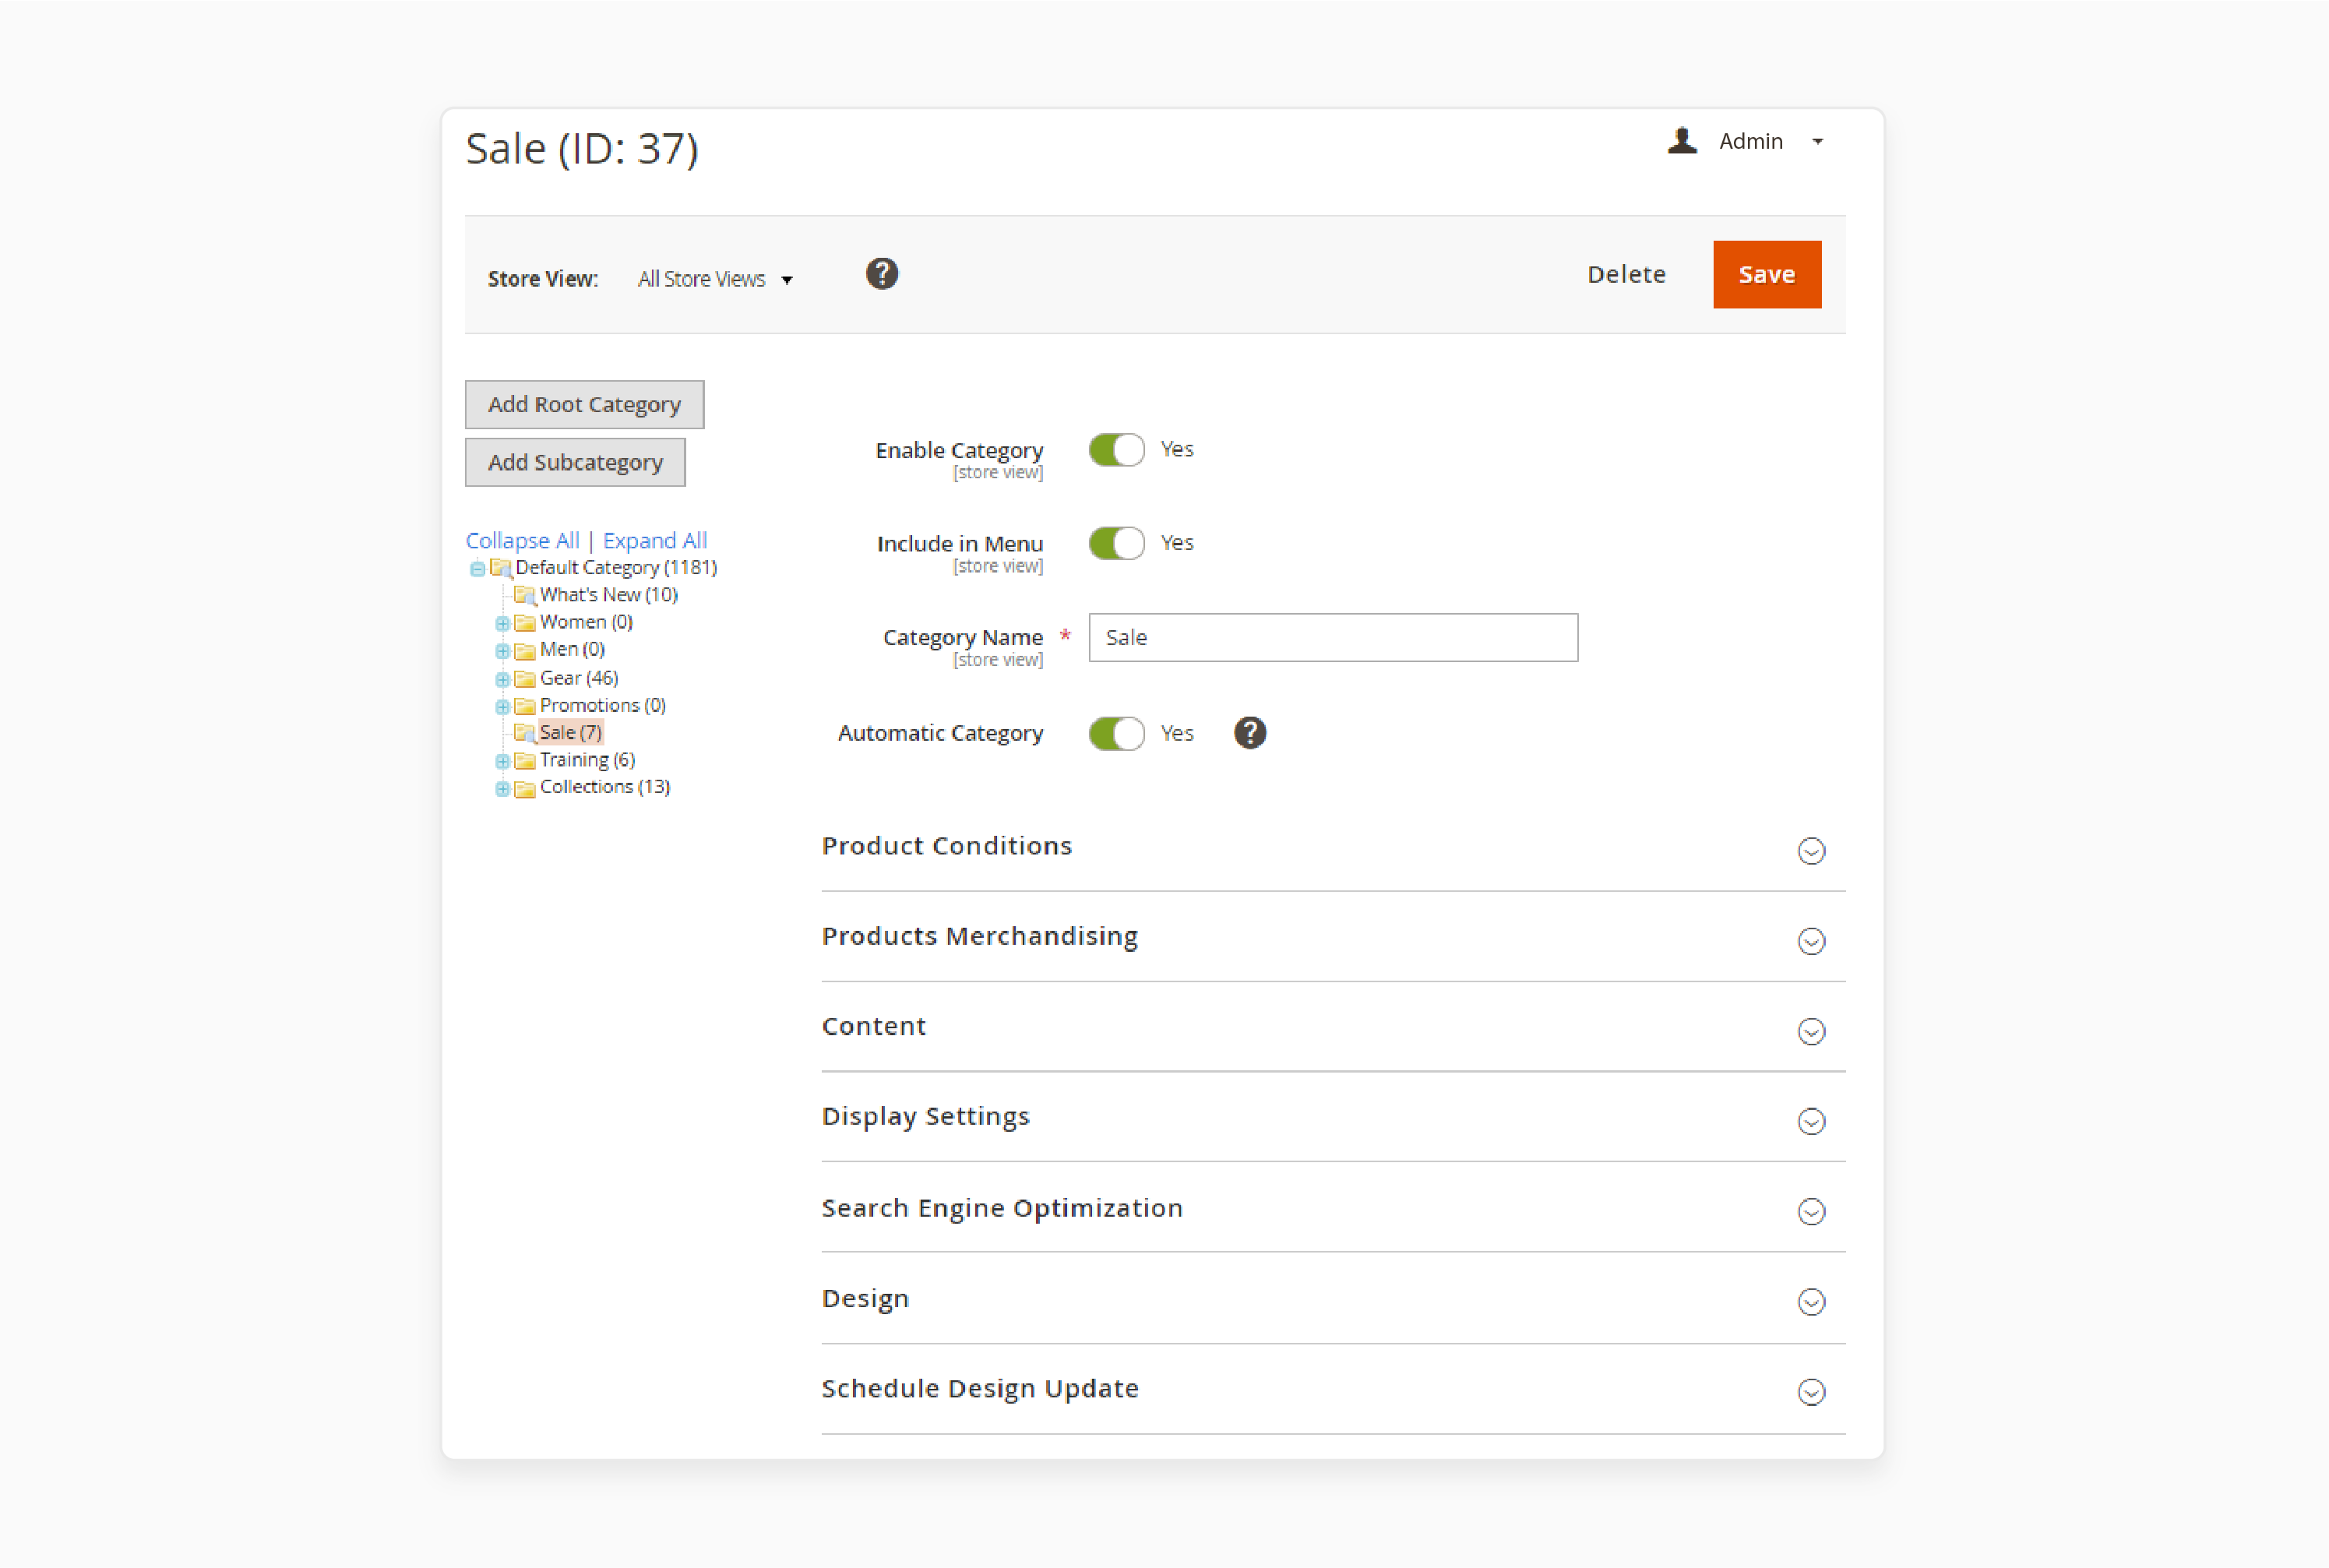Click the Admin user avatar icon

[x=1682, y=141]
